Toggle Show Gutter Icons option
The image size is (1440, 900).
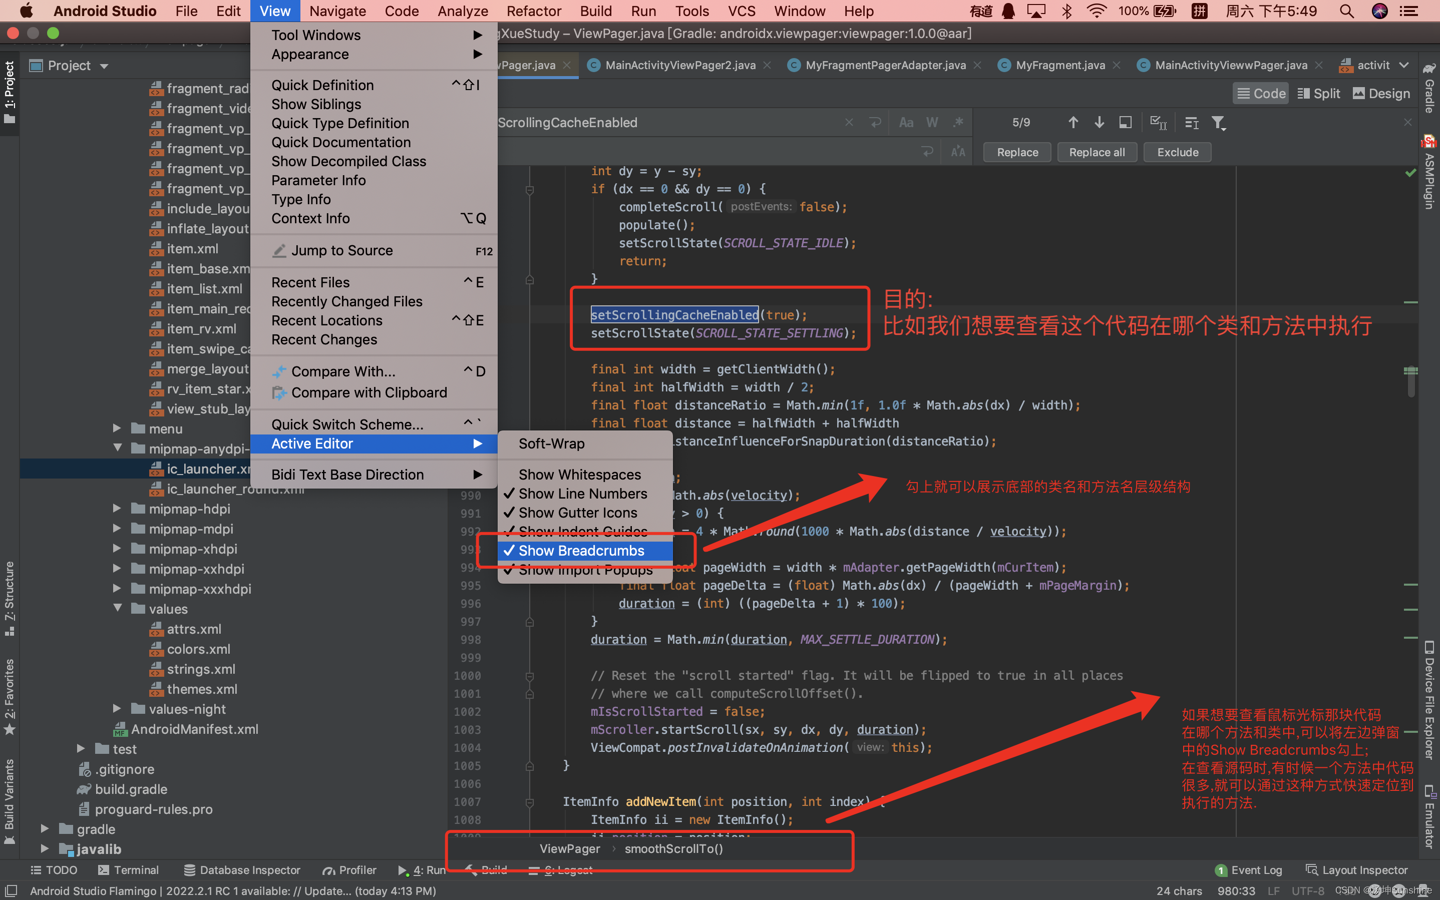click(576, 512)
